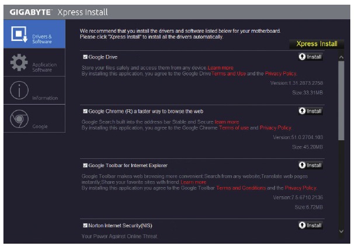Uncheck Google Toolbar for Internet Explorer
This screenshot has width=355, height=246.
coord(86,165)
